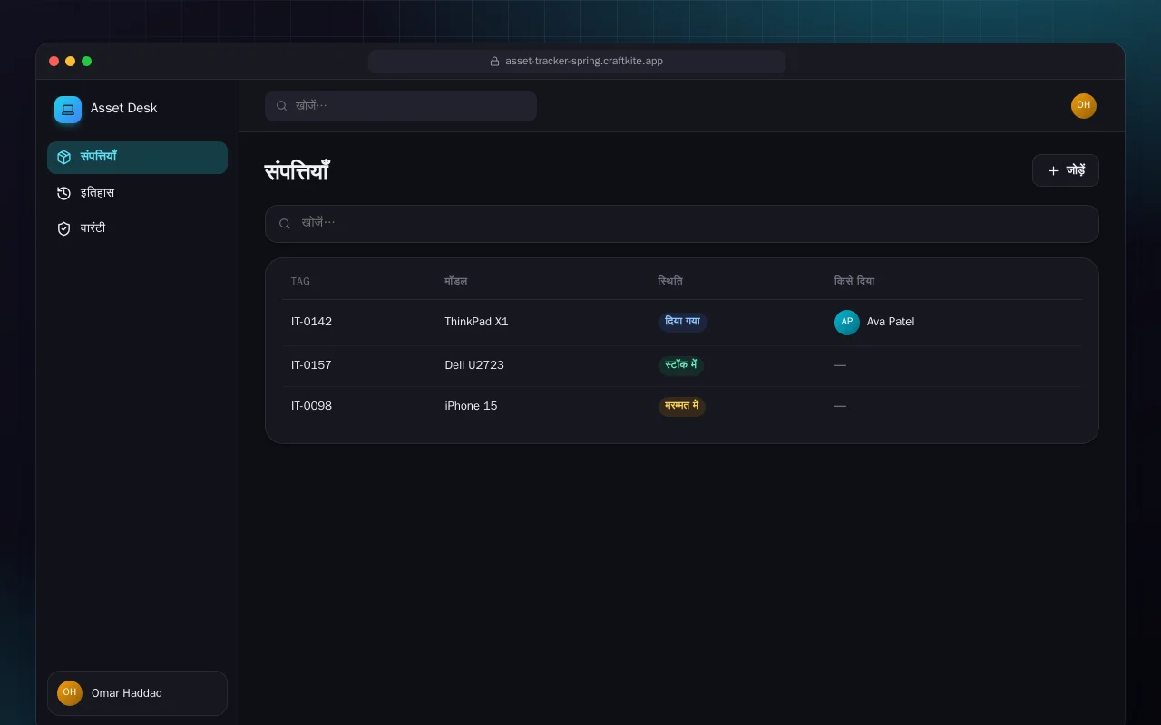
Task: Click the lock icon in the address bar
Action: pos(494,62)
